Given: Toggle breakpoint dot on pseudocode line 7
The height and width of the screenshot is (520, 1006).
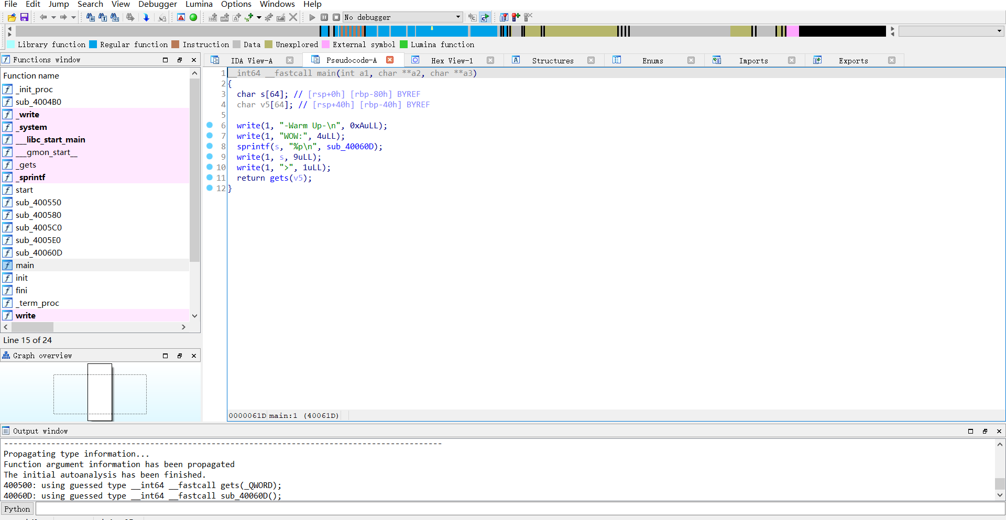Looking at the screenshot, I should tap(210, 136).
